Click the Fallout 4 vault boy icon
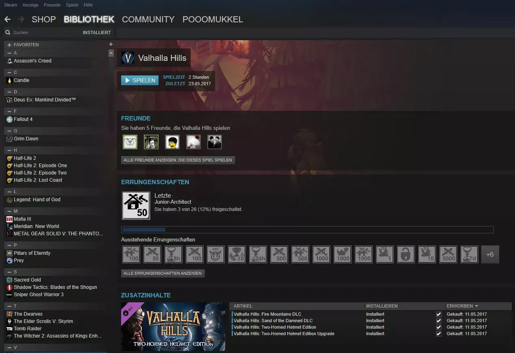The height and width of the screenshot is (353, 515). [x=10, y=119]
